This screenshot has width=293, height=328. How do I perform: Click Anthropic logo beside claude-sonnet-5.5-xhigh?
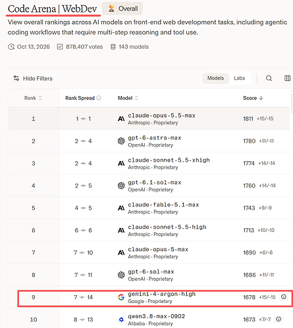point(121,164)
